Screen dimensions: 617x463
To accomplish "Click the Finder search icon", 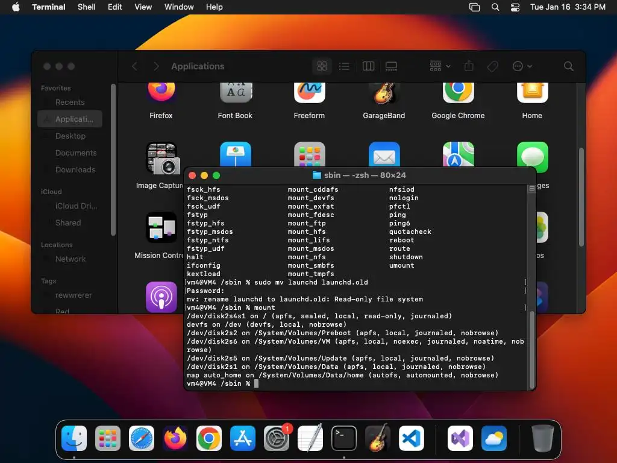I will [x=568, y=66].
